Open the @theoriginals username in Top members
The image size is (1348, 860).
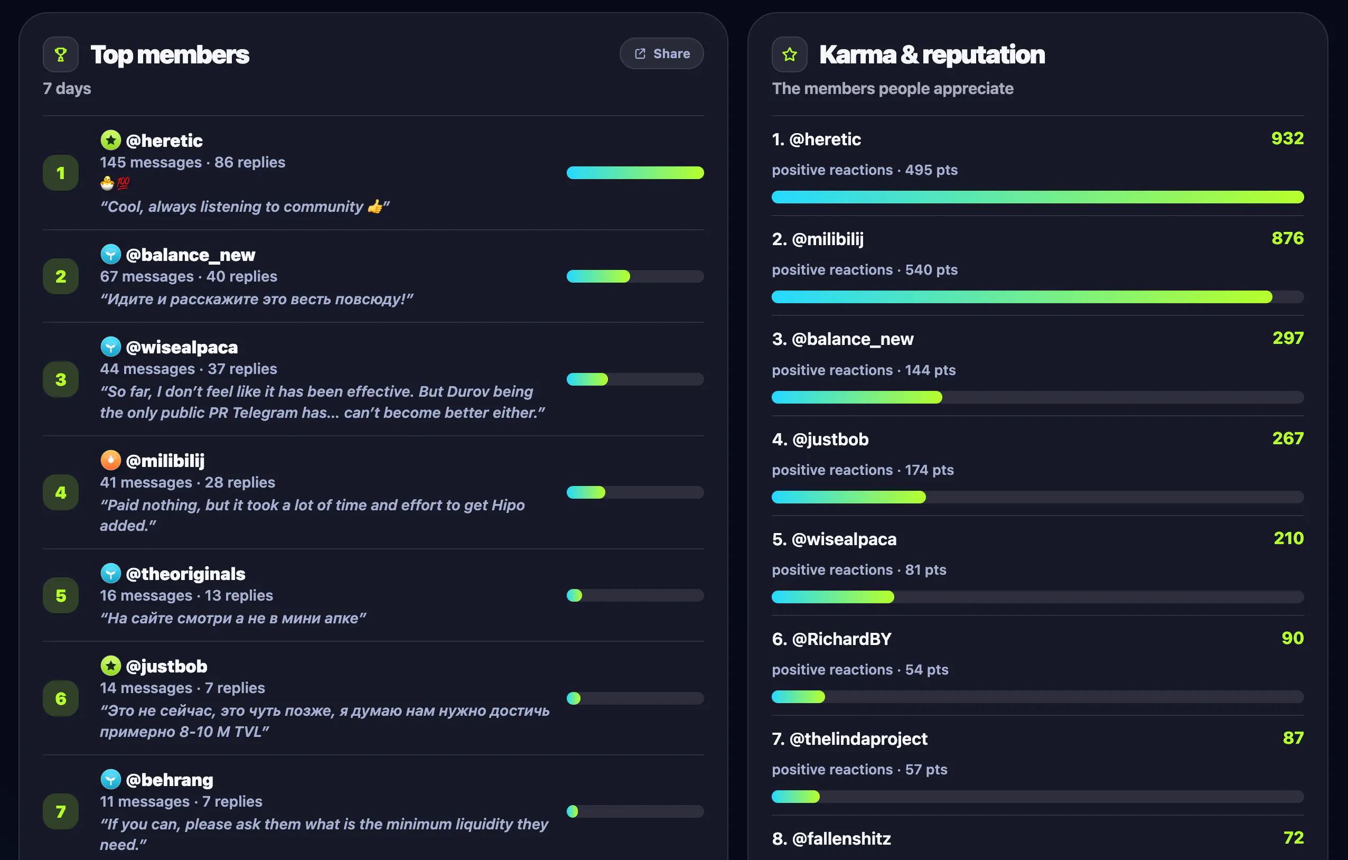185,574
